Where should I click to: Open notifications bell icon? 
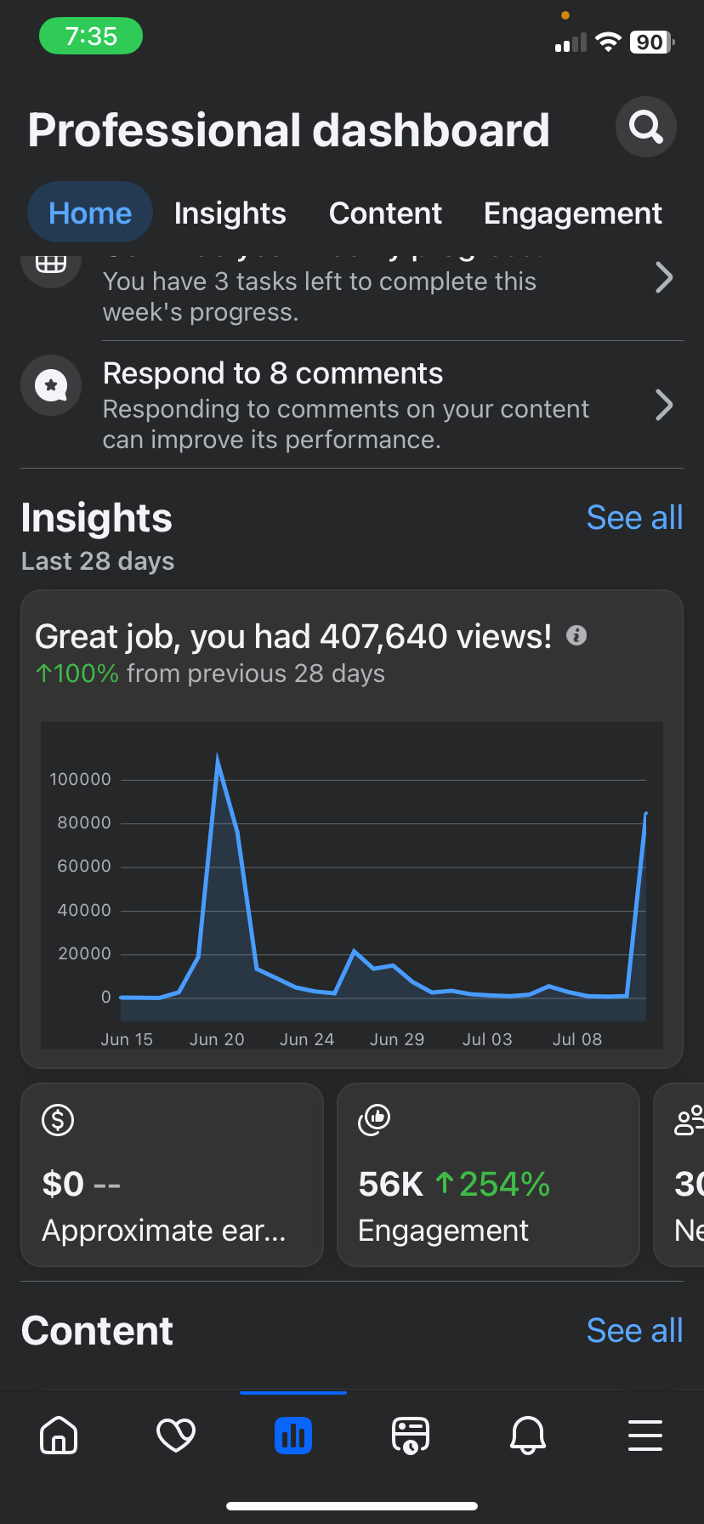point(528,1436)
